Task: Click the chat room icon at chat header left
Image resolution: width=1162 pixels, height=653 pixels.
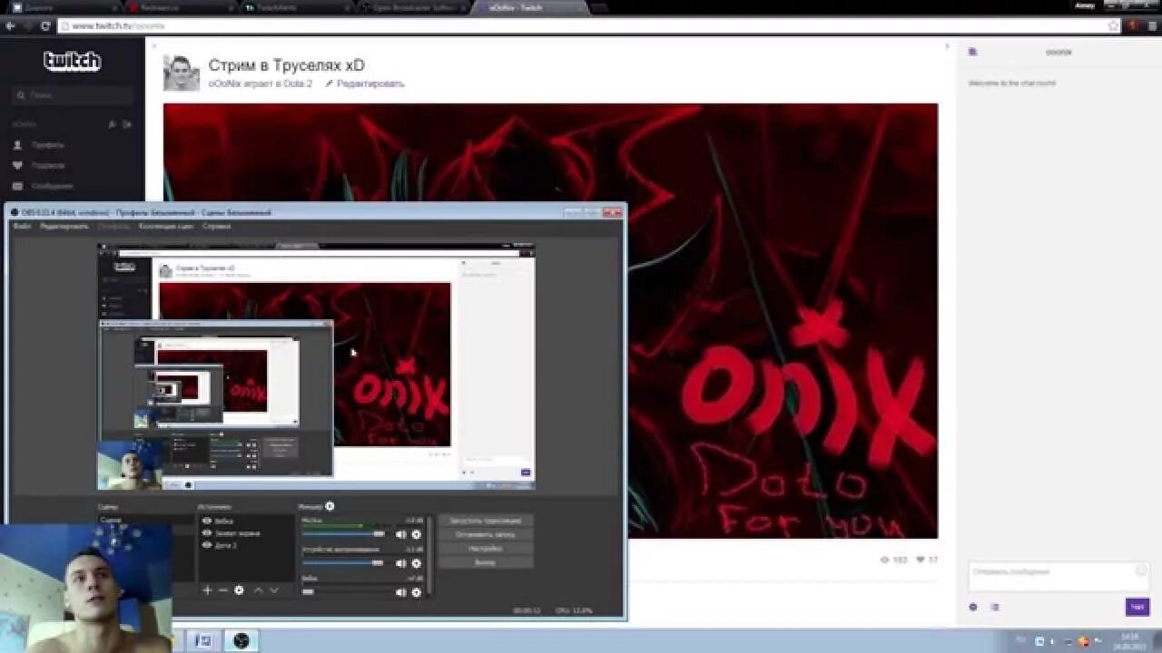Action: coord(973,53)
